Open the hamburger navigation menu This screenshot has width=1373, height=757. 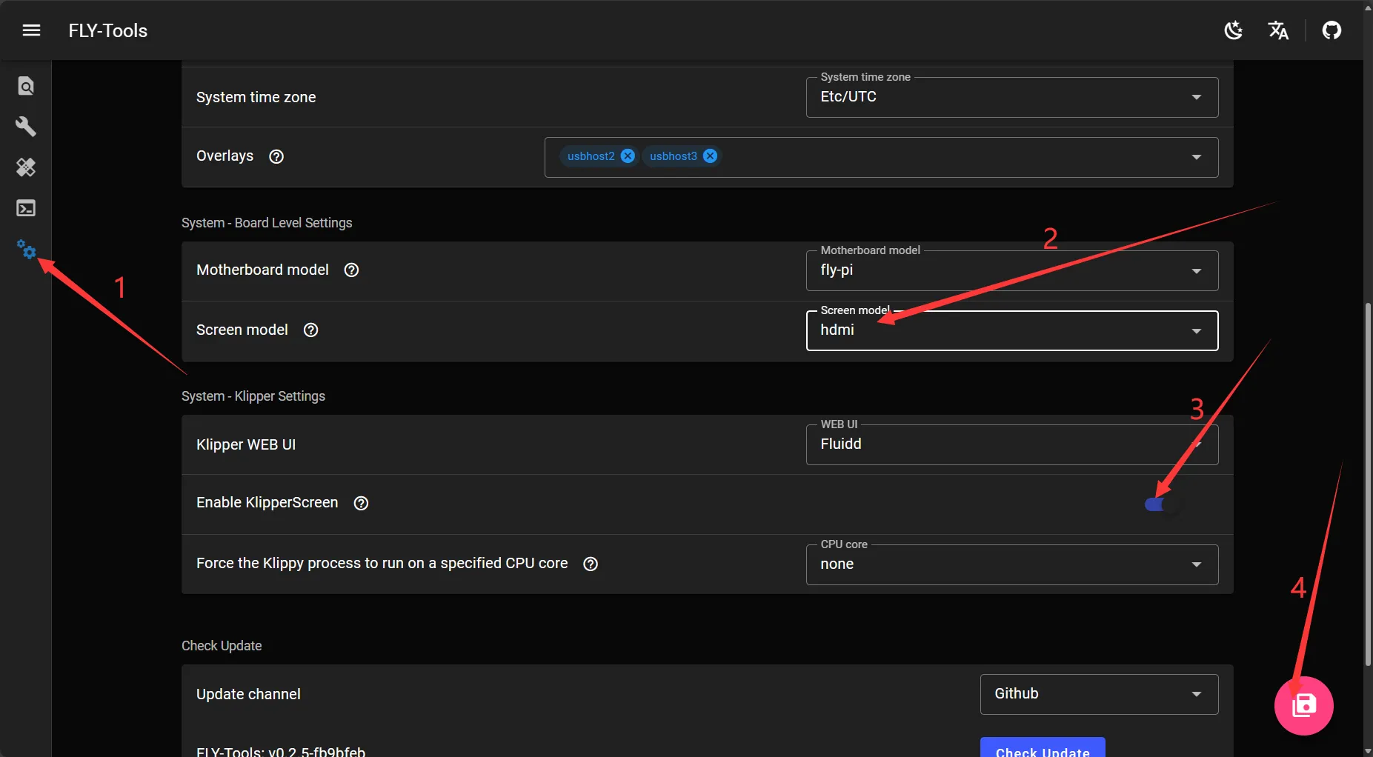pos(31,30)
